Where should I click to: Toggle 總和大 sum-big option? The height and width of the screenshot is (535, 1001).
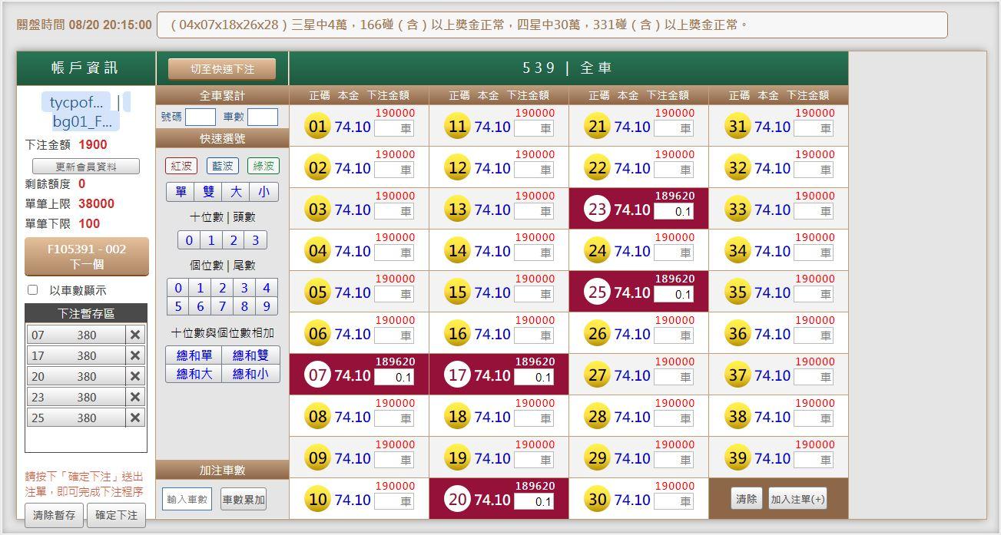194,374
